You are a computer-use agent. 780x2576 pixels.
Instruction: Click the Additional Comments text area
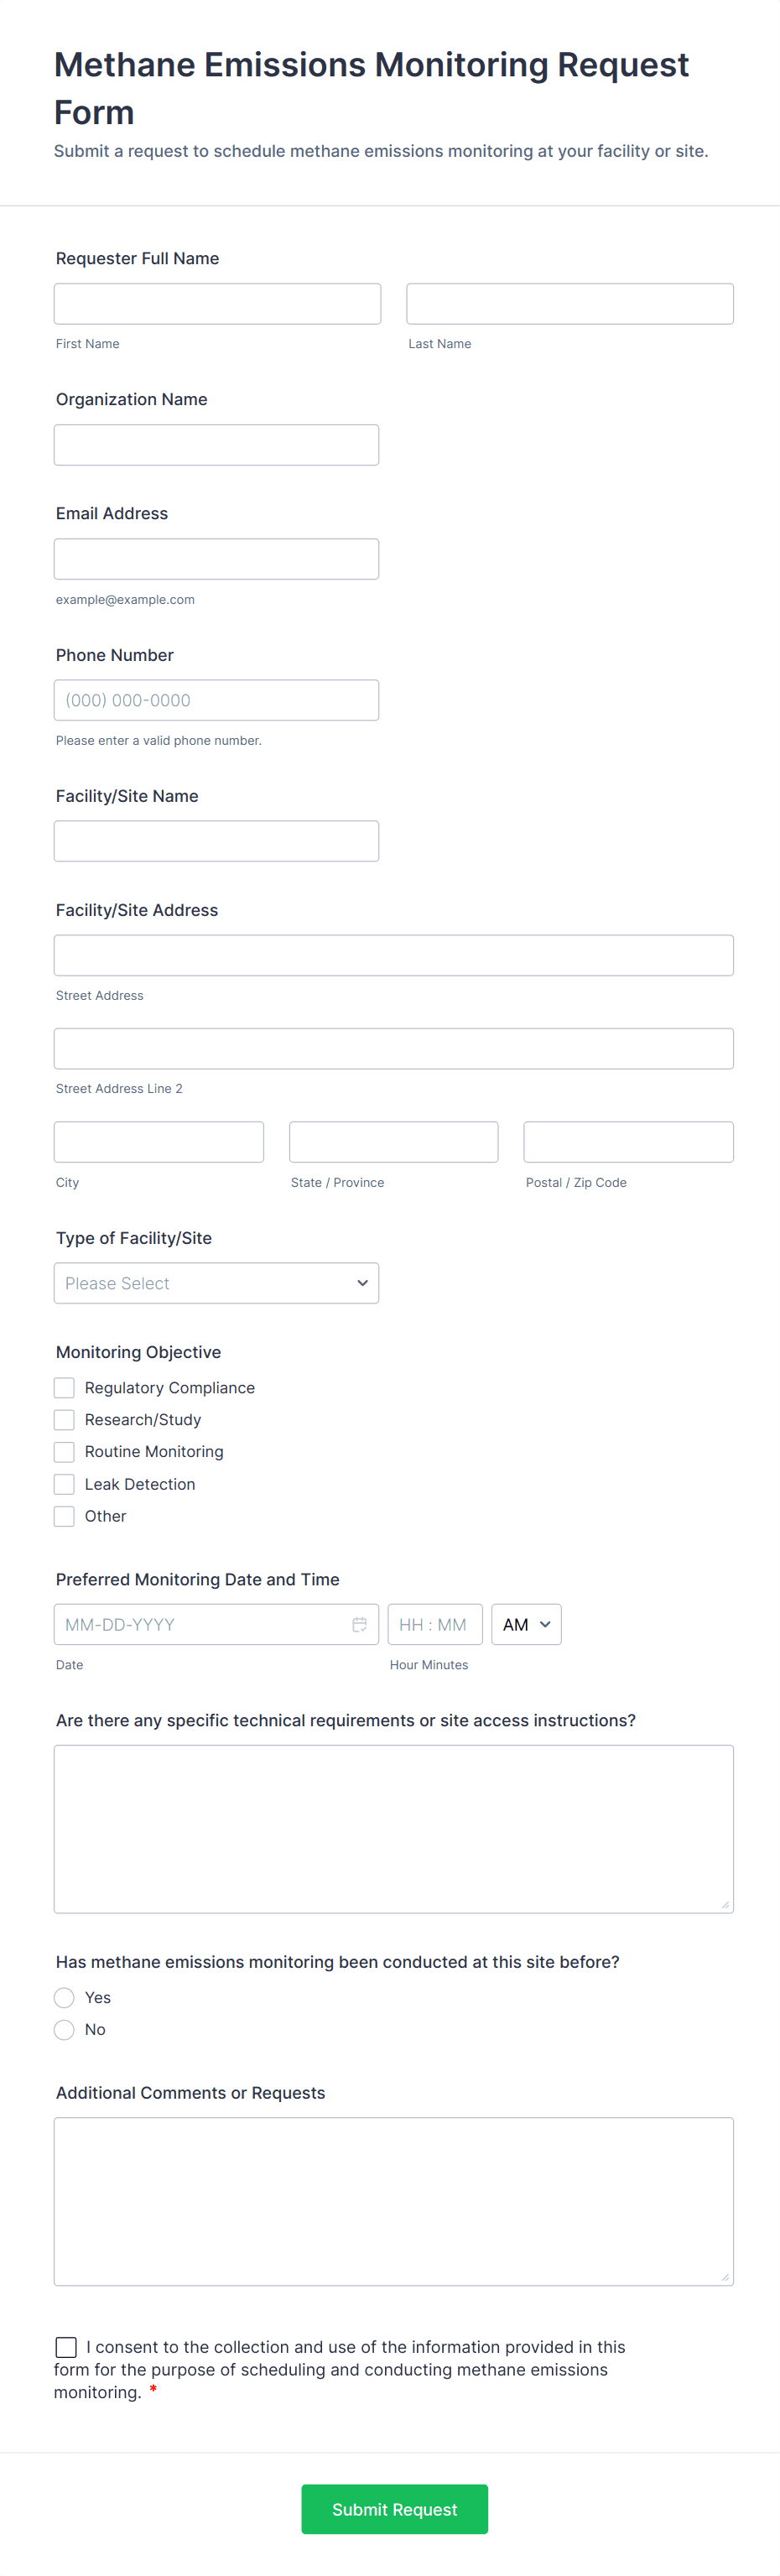(393, 2200)
